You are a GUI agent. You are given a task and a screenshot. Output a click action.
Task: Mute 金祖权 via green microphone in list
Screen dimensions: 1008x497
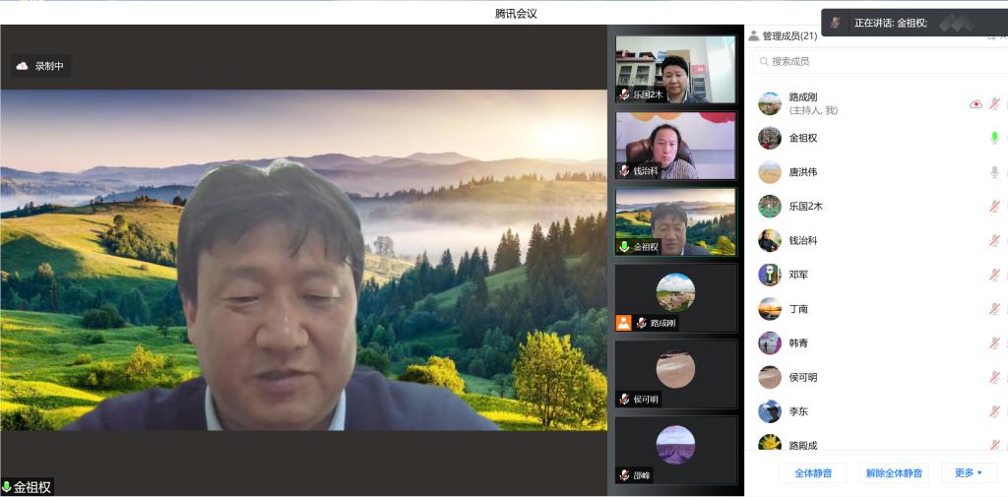(x=994, y=138)
